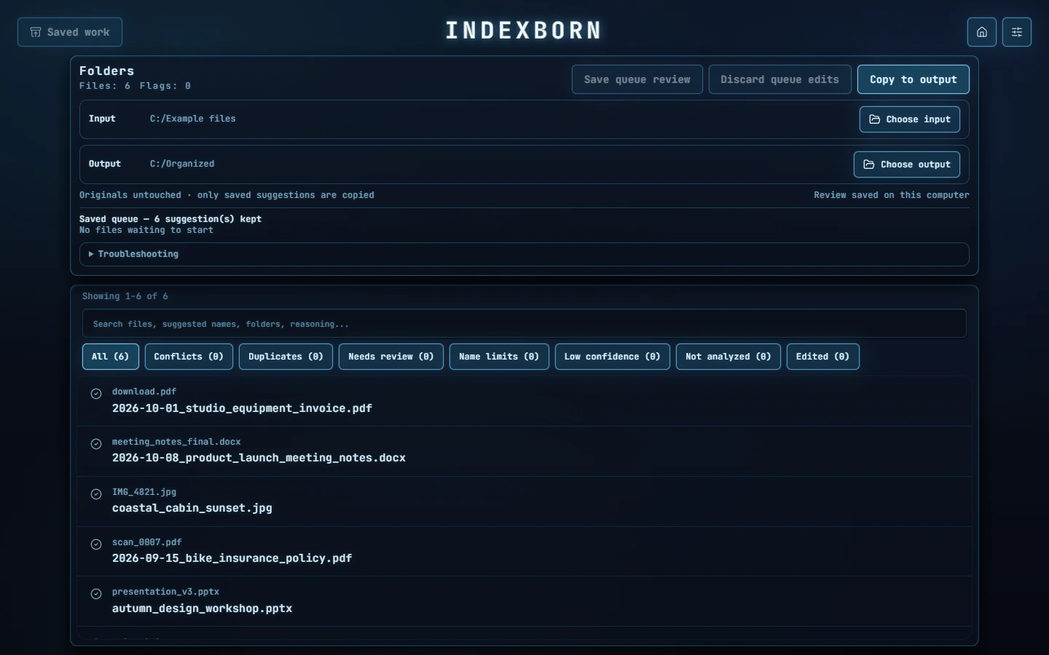This screenshot has height=655, width=1049.
Task: Select the Needs review (0) filter
Action: click(391, 357)
